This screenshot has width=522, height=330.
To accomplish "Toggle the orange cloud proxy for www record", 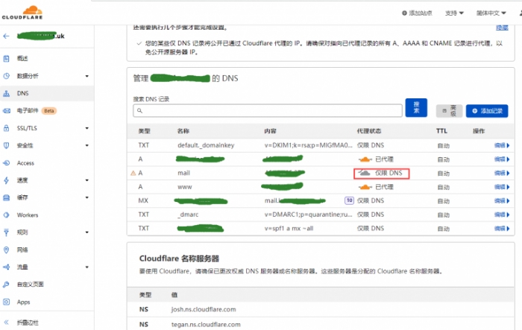I will [x=364, y=186].
